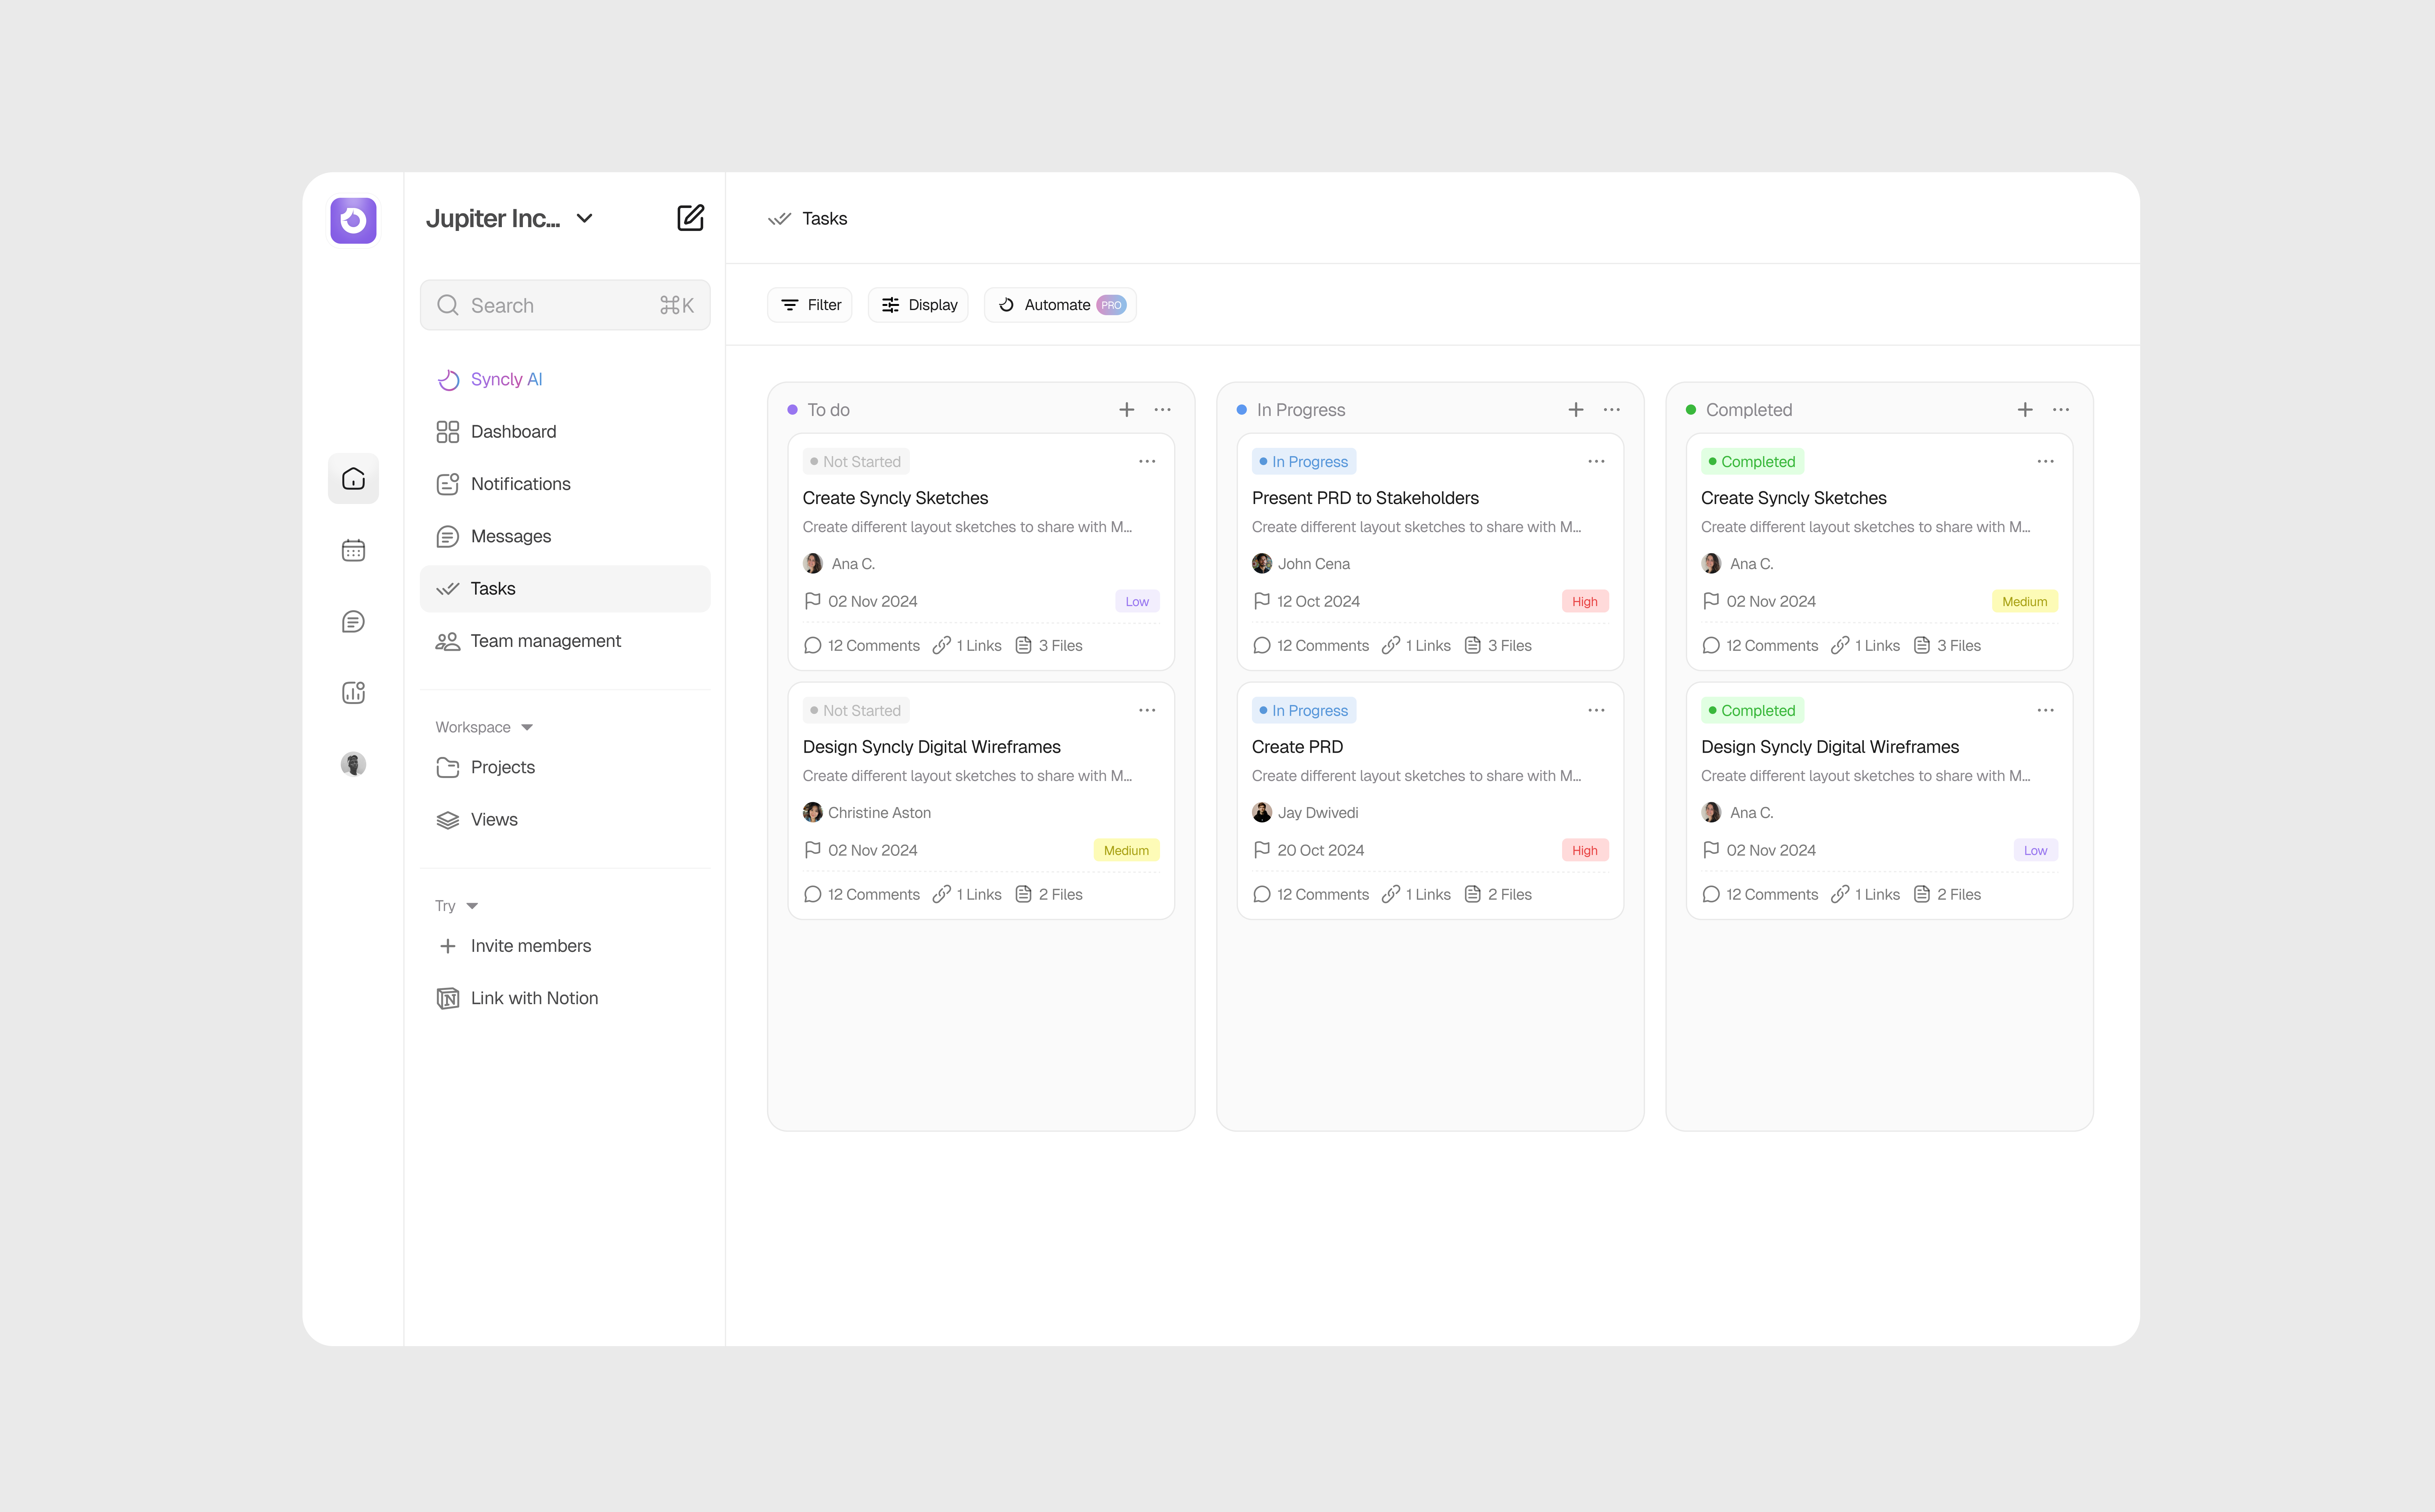Open analytics chart icon in rail
The width and height of the screenshot is (2435, 1512).
pyautogui.click(x=353, y=692)
